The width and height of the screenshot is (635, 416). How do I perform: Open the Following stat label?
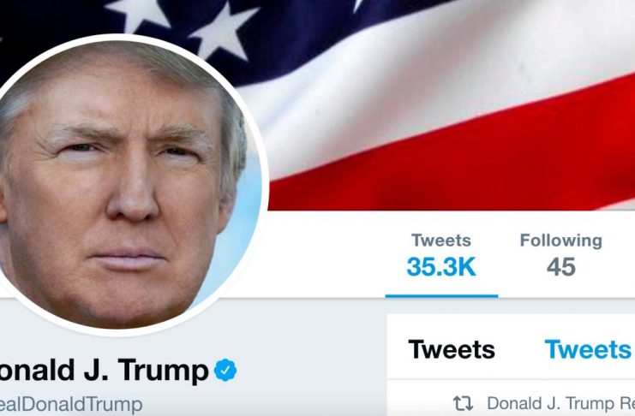click(x=561, y=241)
